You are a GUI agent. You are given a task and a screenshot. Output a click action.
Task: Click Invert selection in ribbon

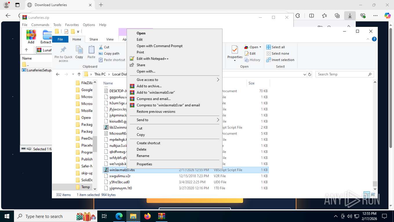280,60
